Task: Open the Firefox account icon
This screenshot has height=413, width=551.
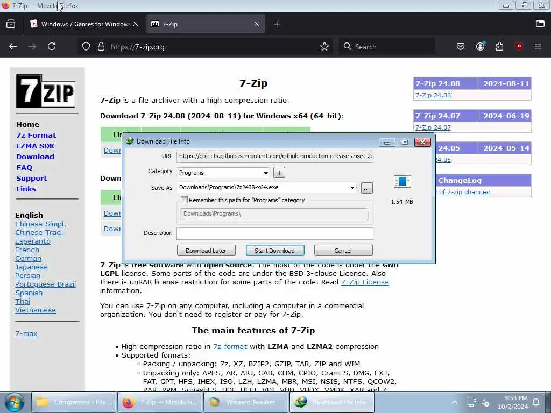Action: (481, 46)
